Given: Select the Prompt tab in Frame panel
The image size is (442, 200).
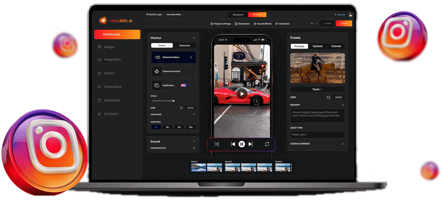Looking at the screenshot, I should pos(299,46).
